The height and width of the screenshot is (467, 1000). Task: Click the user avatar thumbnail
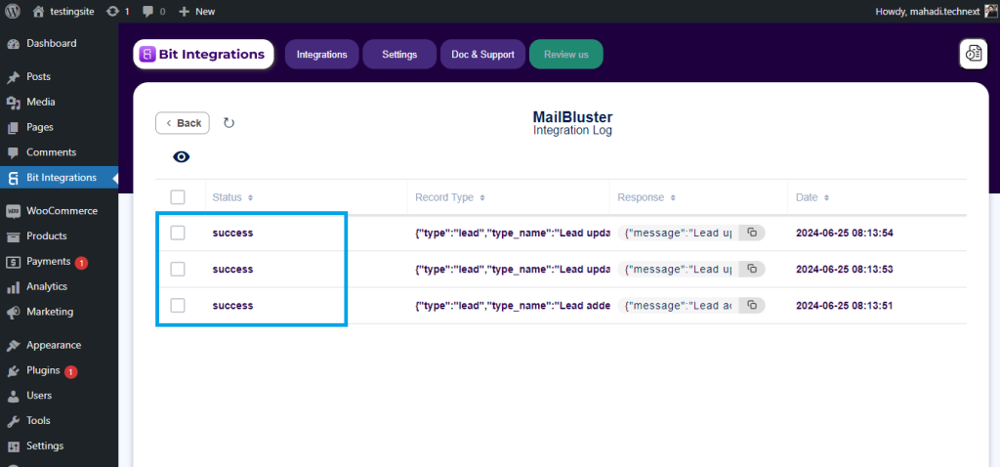click(990, 11)
